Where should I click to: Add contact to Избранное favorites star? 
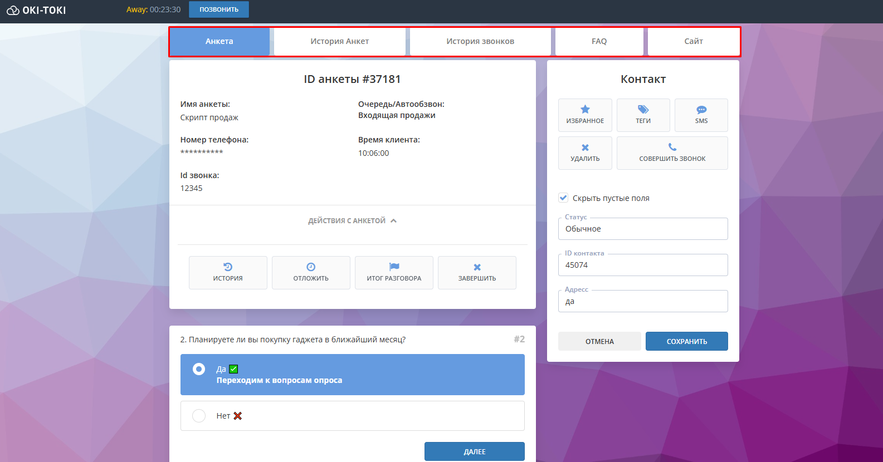[585, 115]
